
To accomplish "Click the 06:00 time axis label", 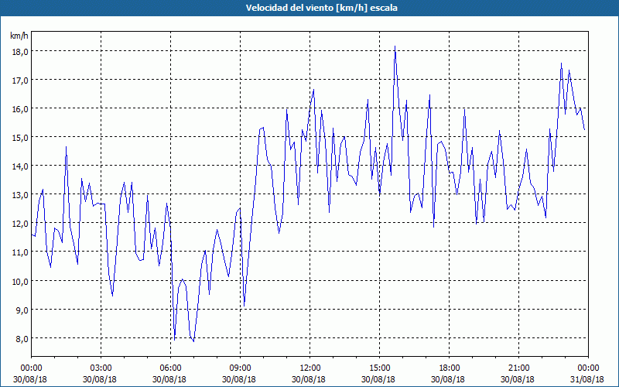I will point(170,368).
